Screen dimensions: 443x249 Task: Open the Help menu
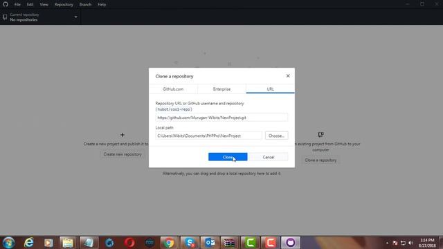pyautogui.click(x=102, y=5)
